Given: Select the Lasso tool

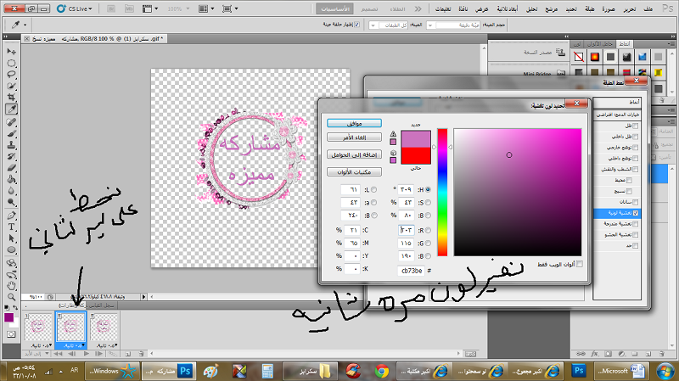Looking at the screenshot, I should 13,75.
